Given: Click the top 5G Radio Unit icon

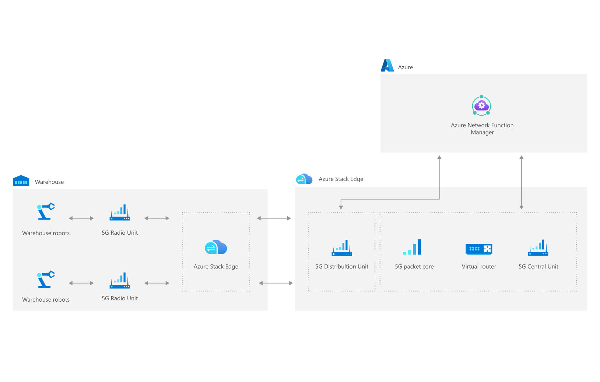Looking at the screenshot, I should [x=120, y=213].
